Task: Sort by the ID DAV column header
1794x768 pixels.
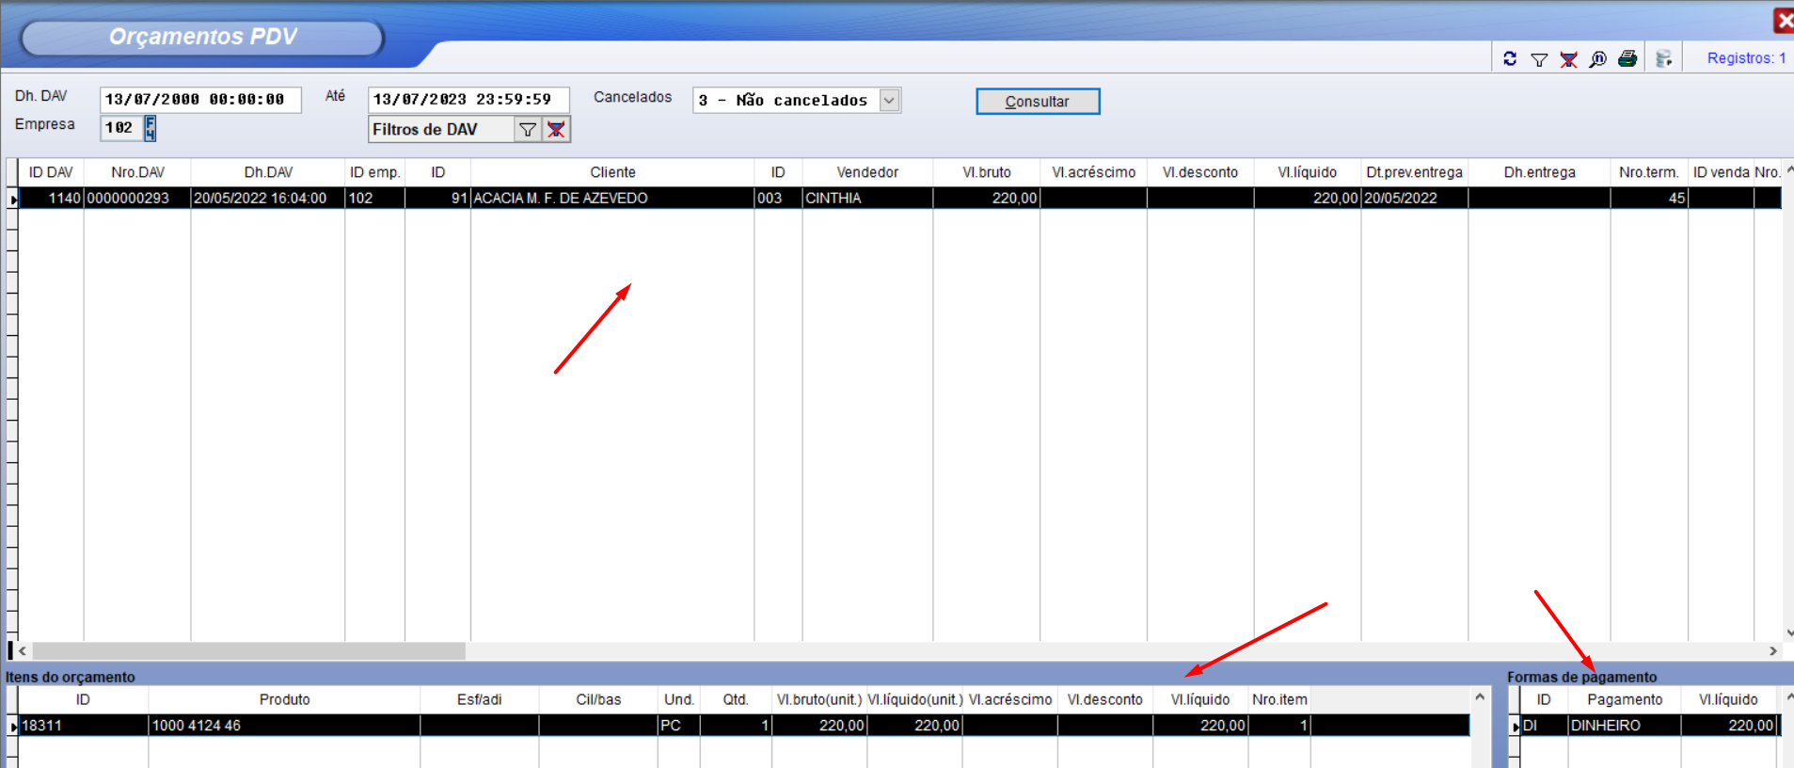Action: coord(51,172)
